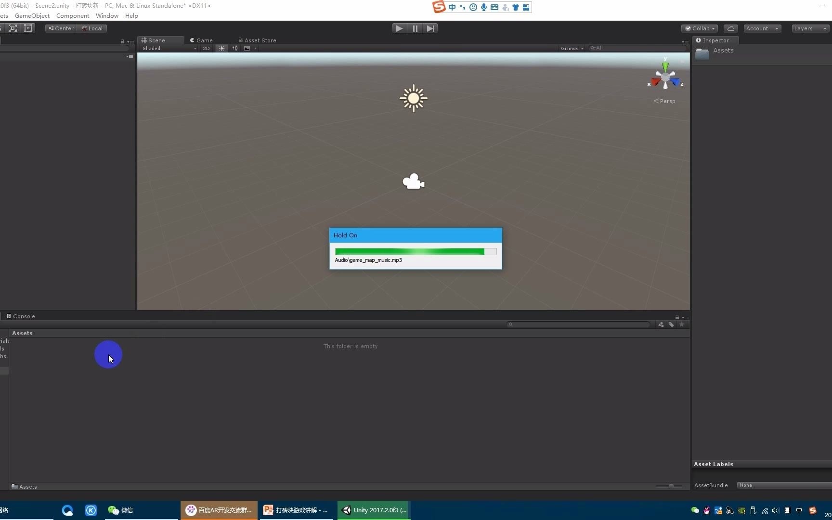This screenshot has height=520, width=832.
Task: Open the cloud services window
Action: pyautogui.click(x=730, y=28)
